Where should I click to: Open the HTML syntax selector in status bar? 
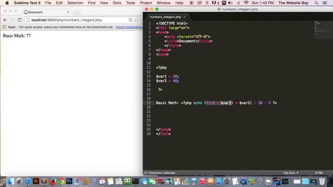(319, 173)
